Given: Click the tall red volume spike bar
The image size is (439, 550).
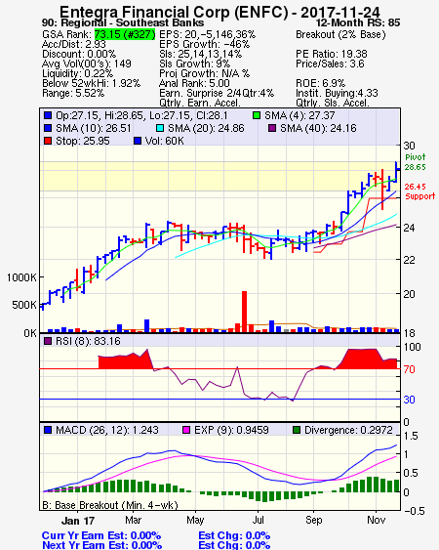Looking at the screenshot, I should (x=244, y=312).
